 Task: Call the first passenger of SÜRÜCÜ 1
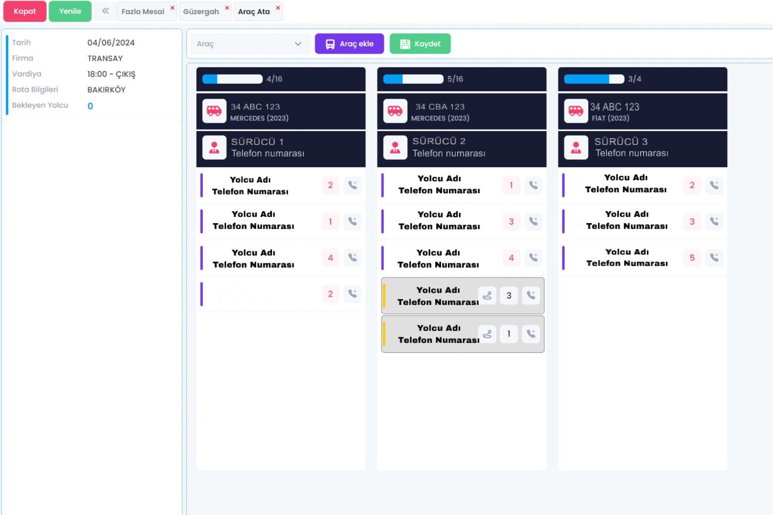point(353,185)
